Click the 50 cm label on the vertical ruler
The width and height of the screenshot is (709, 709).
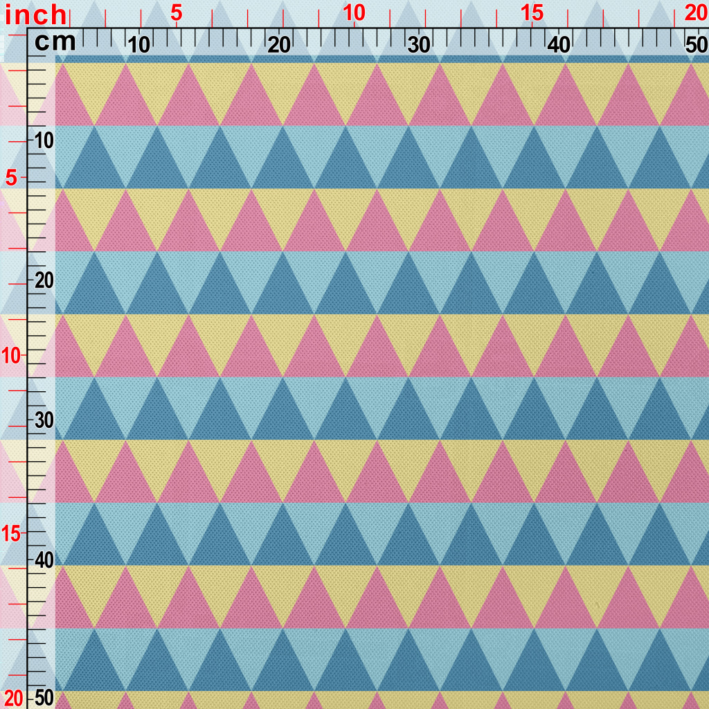tap(44, 697)
